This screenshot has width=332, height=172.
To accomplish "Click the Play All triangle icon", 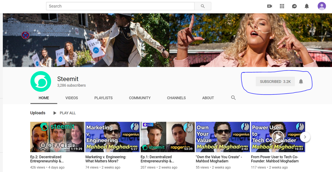I will pos(55,113).
